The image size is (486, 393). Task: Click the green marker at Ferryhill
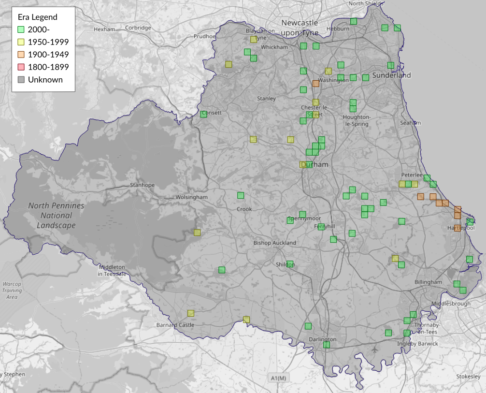[321, 226]
